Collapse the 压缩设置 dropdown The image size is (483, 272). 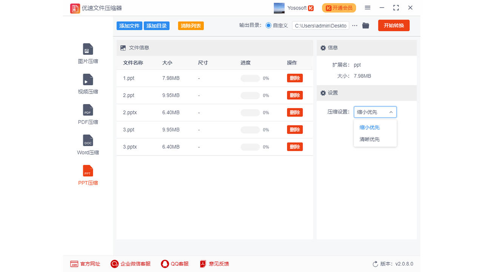coord(391,112)
